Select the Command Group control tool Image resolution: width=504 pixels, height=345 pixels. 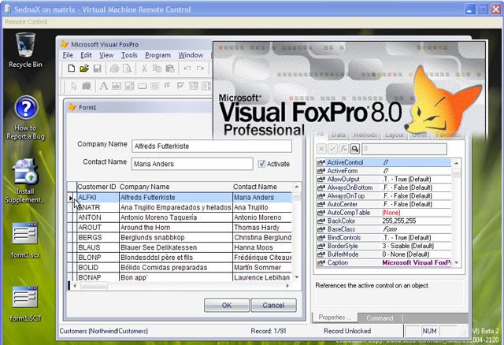pos(155,86)
